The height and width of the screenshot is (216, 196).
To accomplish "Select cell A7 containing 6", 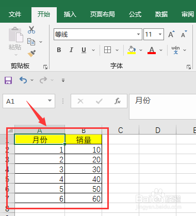I will (x=40, y=198).
